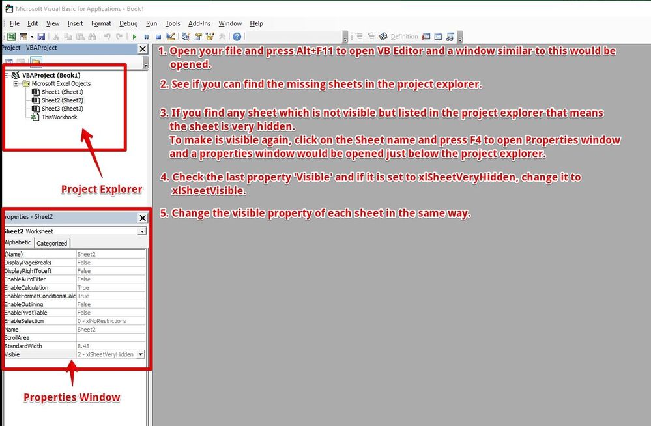Click the second icon right of Definition

438,36
